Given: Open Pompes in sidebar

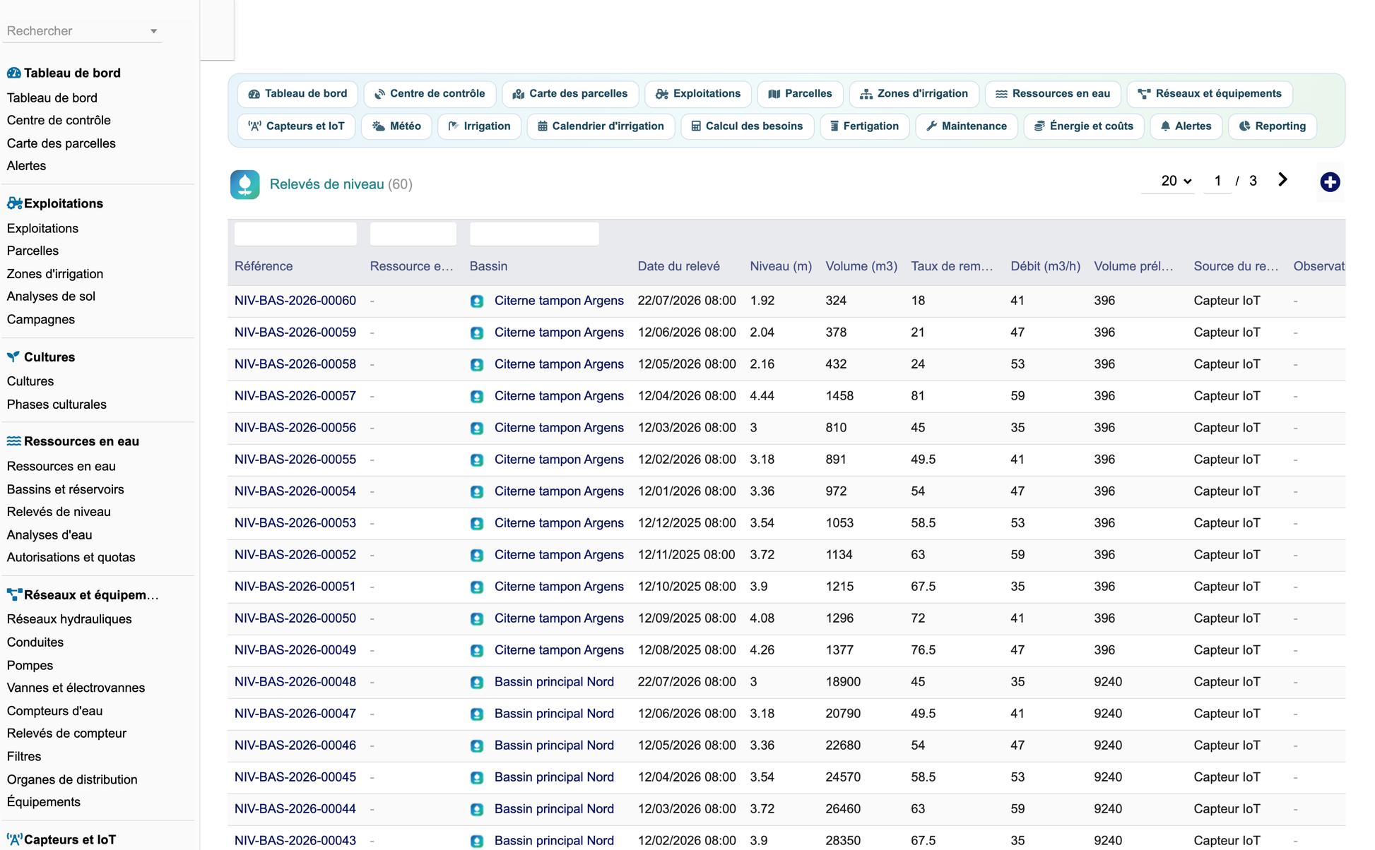Looking at the screenshot, I should (x=30, y=666).
